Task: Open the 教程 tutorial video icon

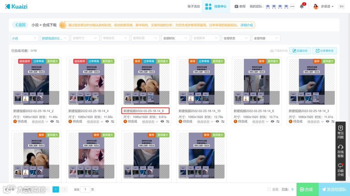Action: (236, 6)
